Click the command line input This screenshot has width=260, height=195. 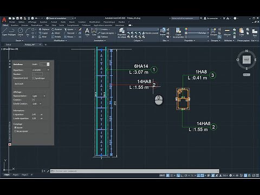point(134,171)
